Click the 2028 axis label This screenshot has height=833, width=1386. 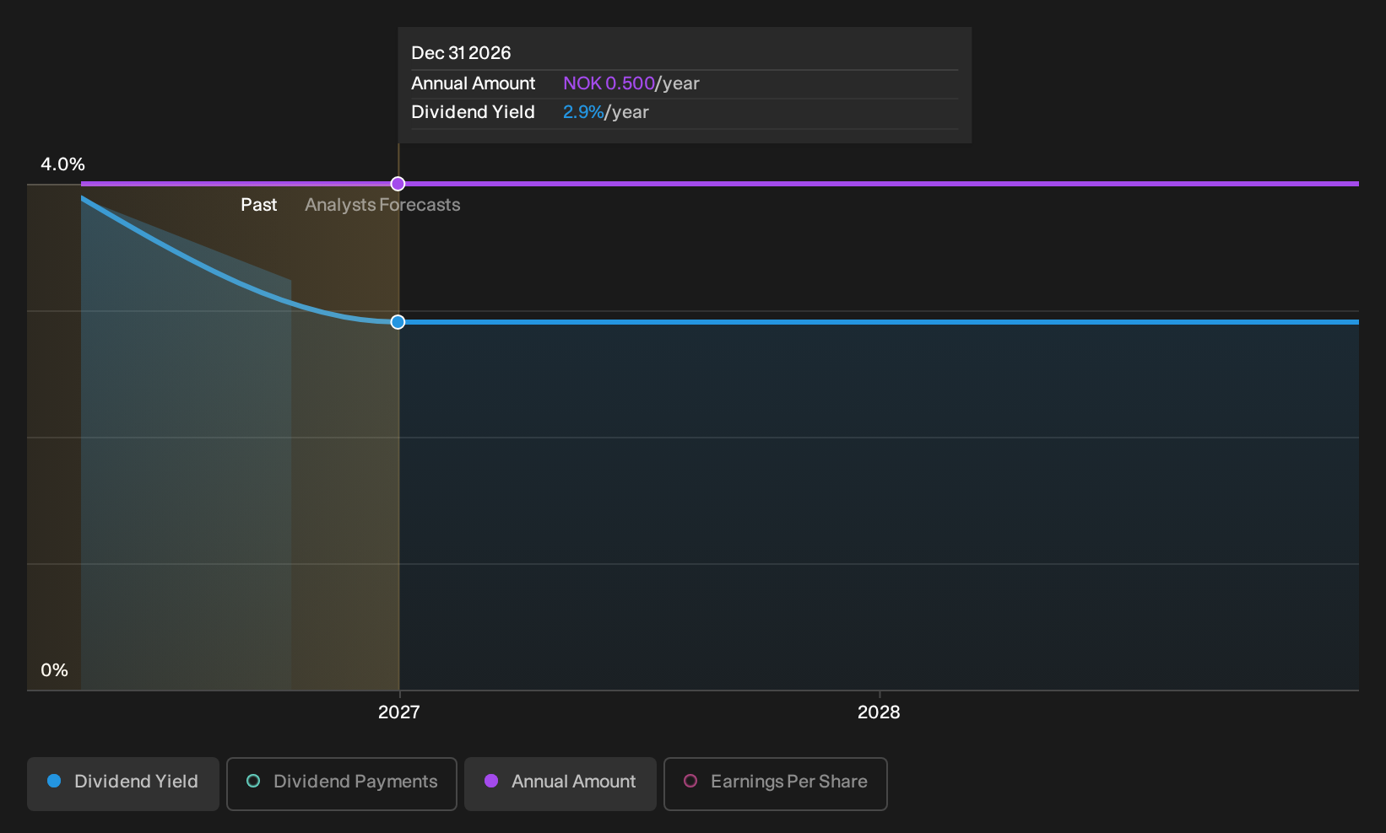click(x=879, y=712)
